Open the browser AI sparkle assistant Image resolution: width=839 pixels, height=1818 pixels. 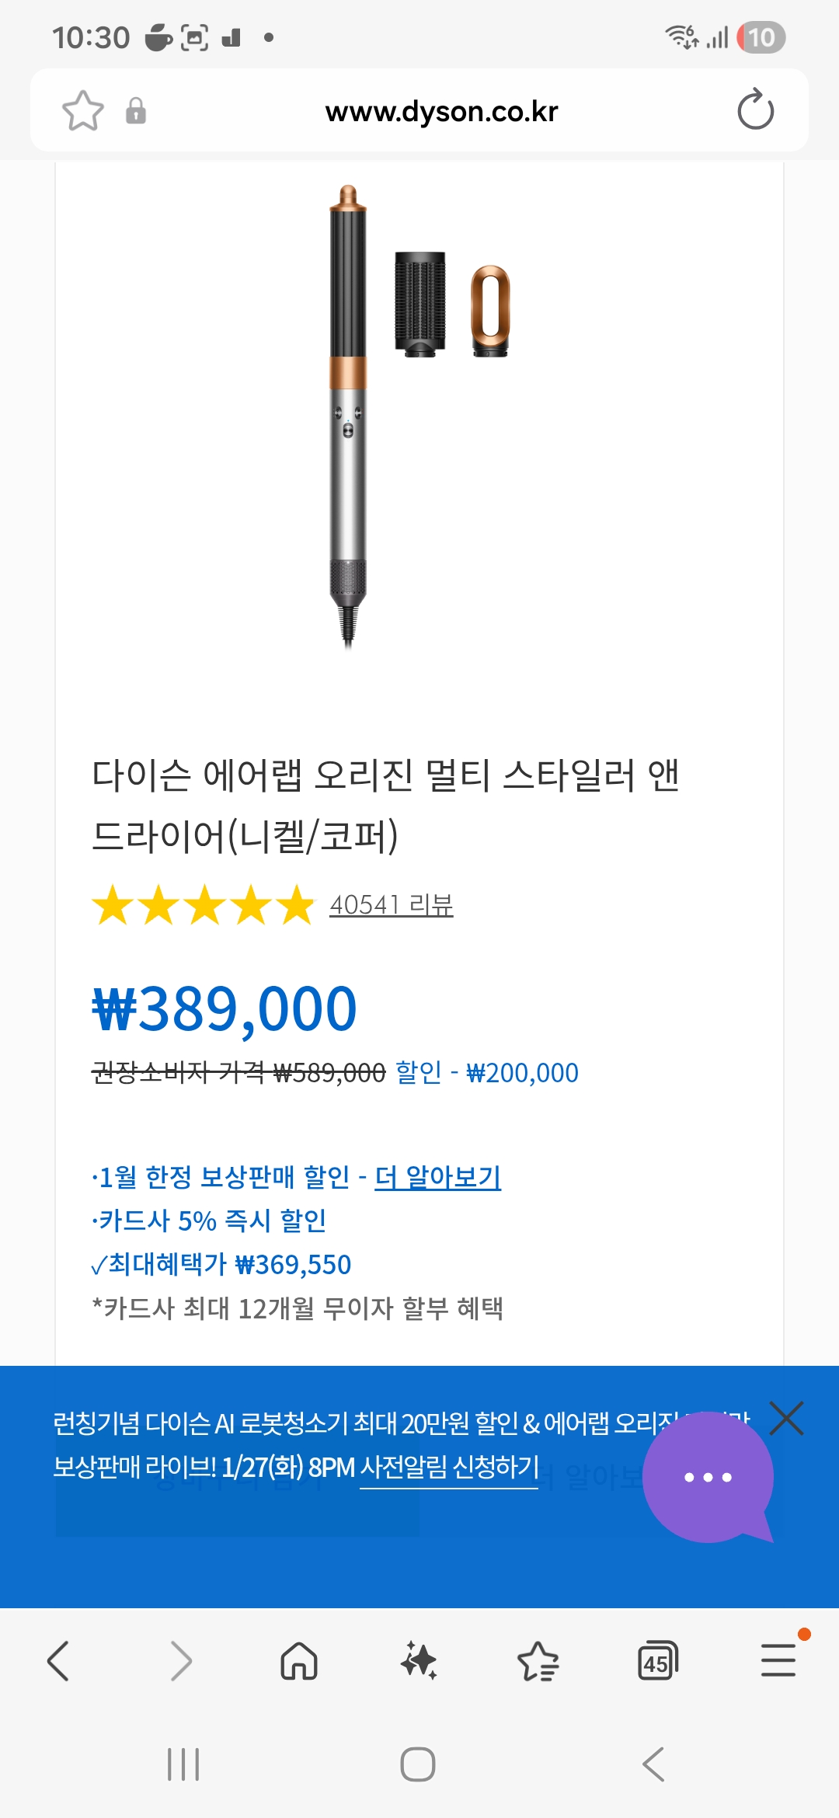(x=419, y=1661)
